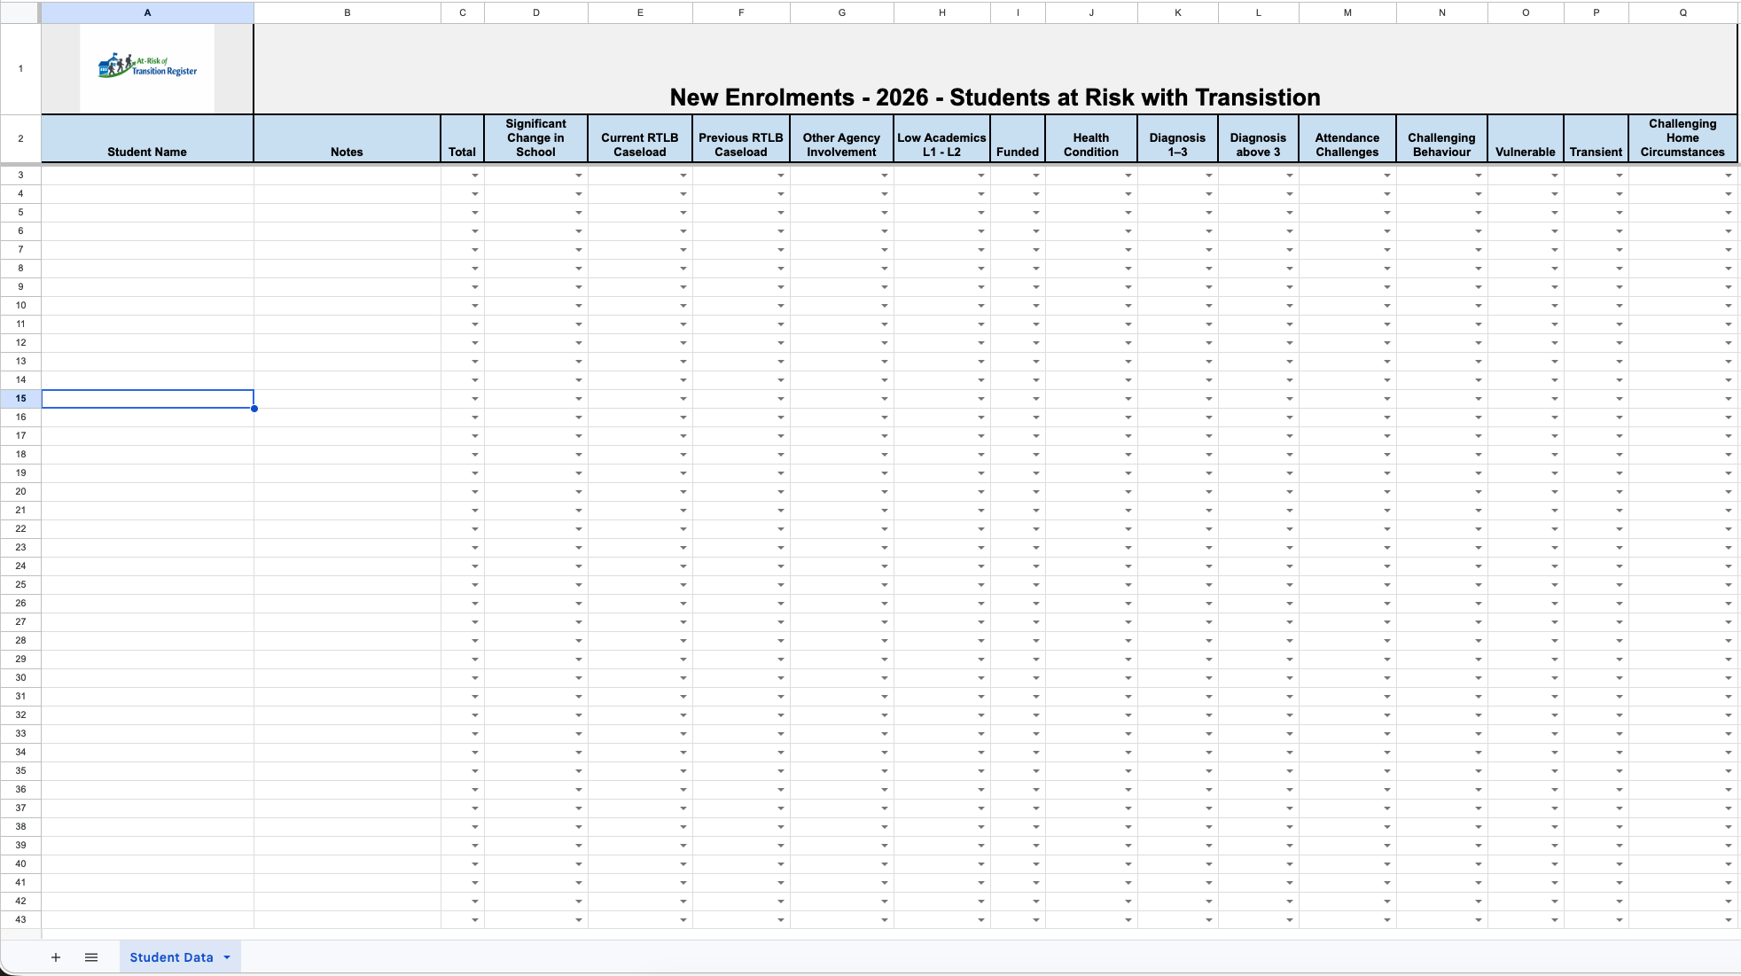Open Vulnerable dropdown in row 10

[x=1554, y=306]
